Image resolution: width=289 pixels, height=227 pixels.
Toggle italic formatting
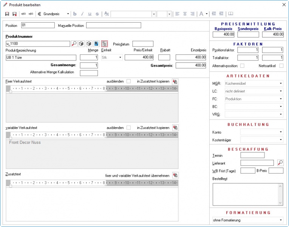82,14
